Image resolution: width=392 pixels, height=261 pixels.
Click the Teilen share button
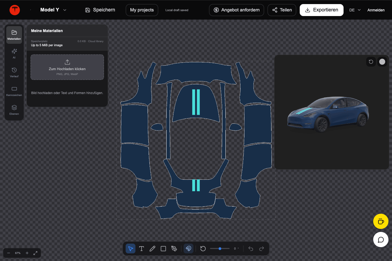282,10
